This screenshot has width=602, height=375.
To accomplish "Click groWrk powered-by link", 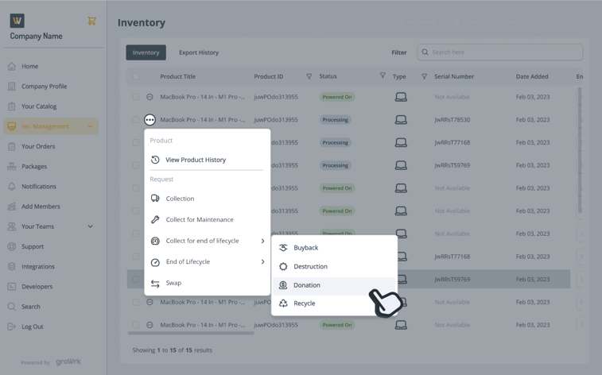I will click(x=68, y=361).
